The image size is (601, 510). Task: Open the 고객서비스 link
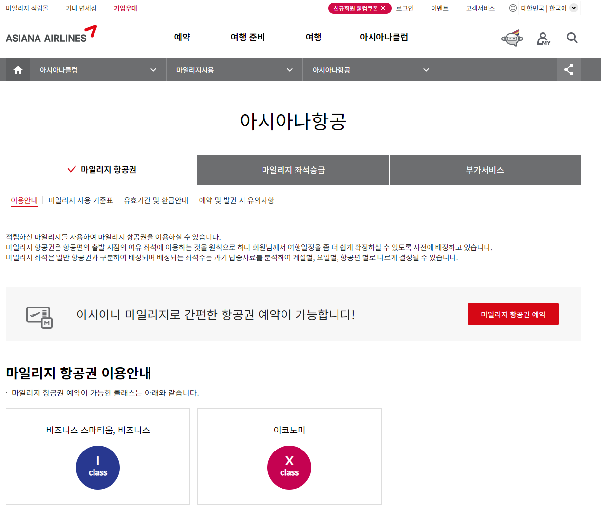coord(480,8)
